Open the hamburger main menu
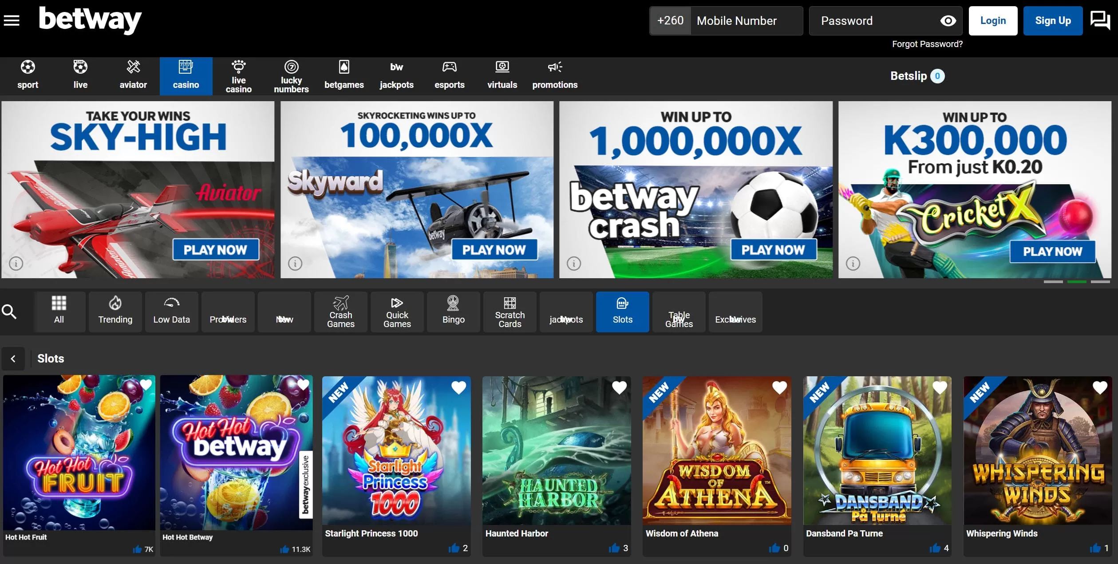The width and height of the screenshot is (1118, 564). coord(12,20)
